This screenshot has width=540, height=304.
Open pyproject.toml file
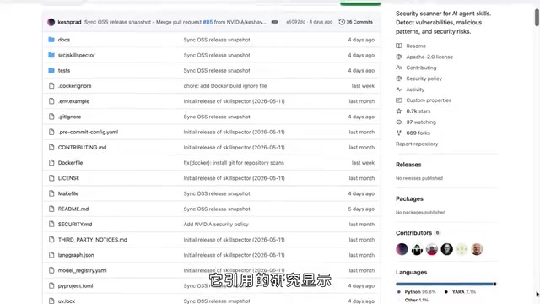(x=75, y=285)
